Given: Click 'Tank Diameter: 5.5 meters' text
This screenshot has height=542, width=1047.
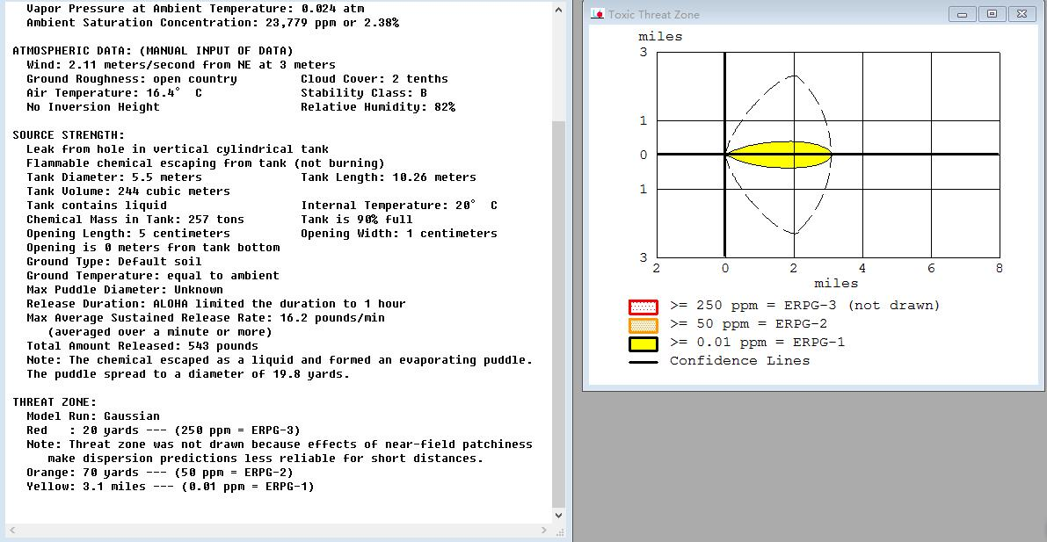Looking at the screenshot, I should 114,177.
